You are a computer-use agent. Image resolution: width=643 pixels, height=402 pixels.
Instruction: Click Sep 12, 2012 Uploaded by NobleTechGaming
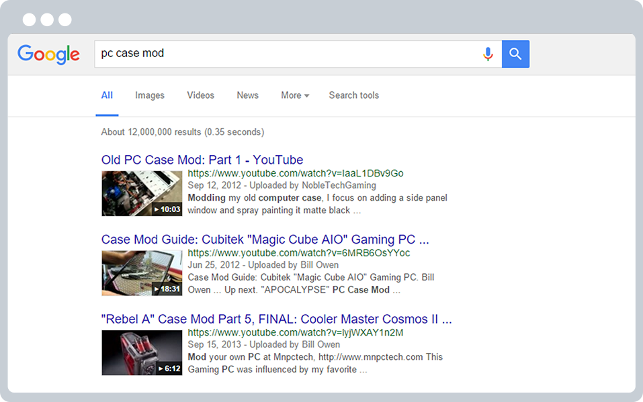pyautogui.click(x=282, y=185)
